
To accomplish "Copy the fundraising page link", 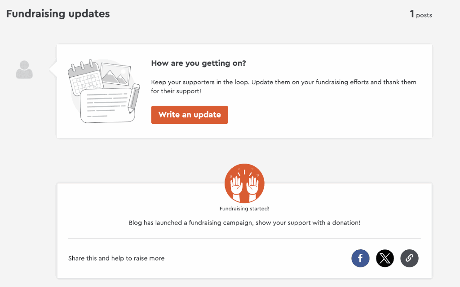I will [x=409, y=258].
